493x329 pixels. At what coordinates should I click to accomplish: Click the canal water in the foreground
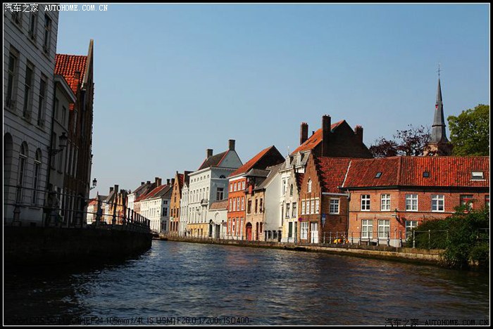246,288
